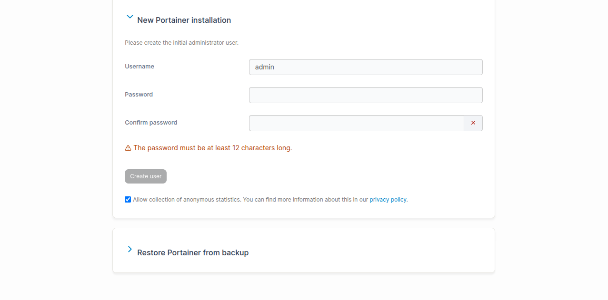Viewport: 608px width, 300px height.
Task: Focus the Password input field
Action: coord(366,95)
